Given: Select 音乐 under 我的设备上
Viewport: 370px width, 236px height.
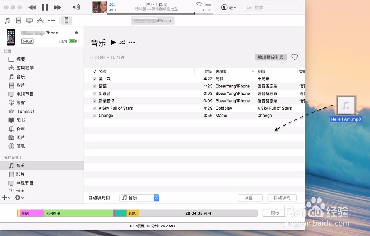Looking at the screenshot, I should pyautogui.click(x=42, y=166).
